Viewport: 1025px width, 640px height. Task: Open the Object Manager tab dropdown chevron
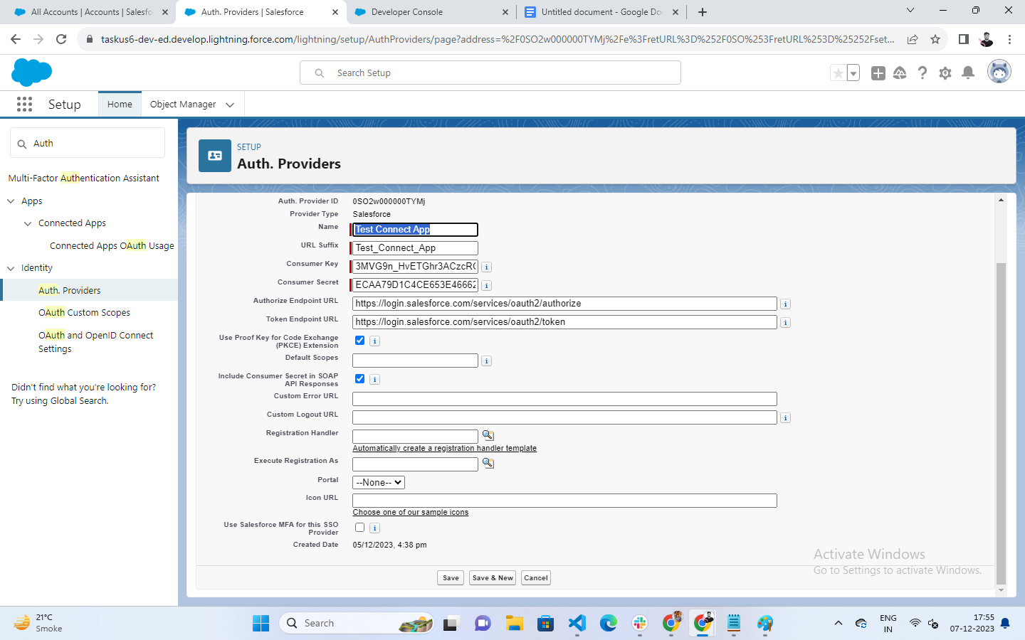tap(230, 105)
